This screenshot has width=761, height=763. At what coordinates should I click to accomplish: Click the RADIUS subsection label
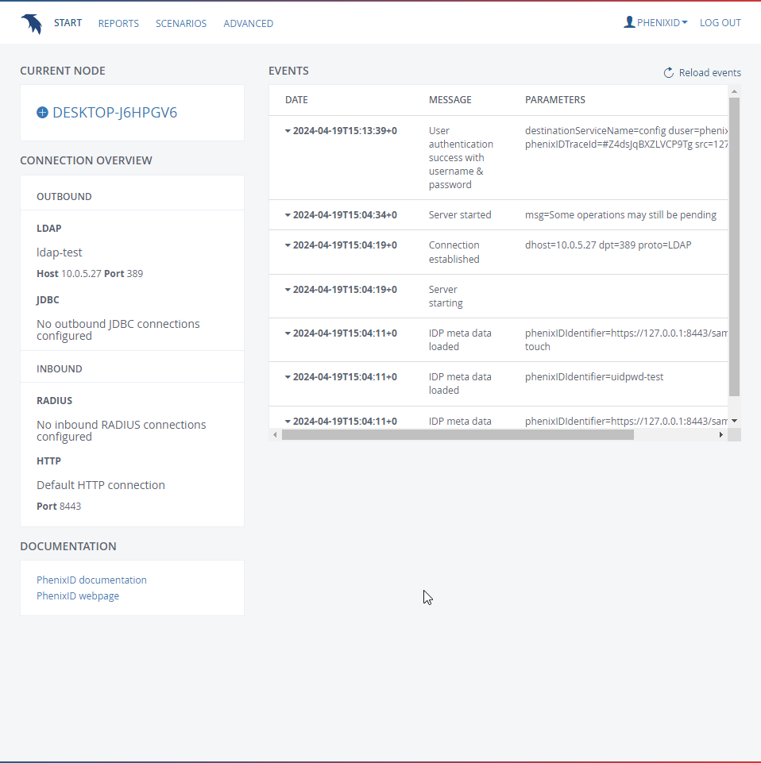tap(55, 400)
